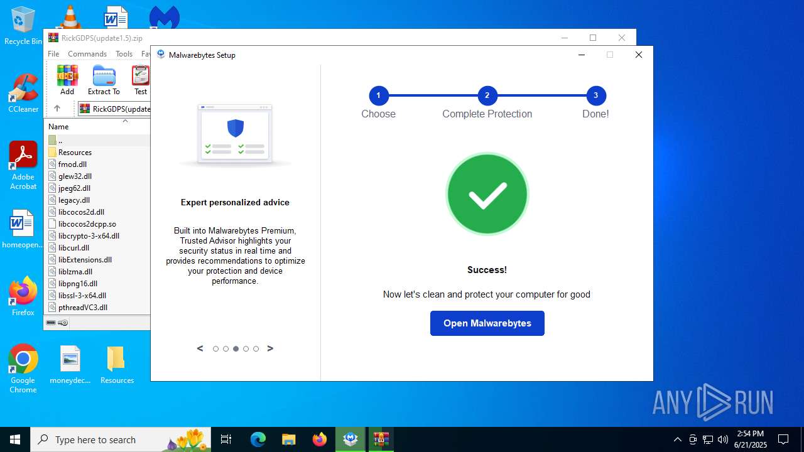Screen dimensions: 804x452
Task: Open File Explorer from taskbar
Action: pyautogui.click(x=288, y=439)
